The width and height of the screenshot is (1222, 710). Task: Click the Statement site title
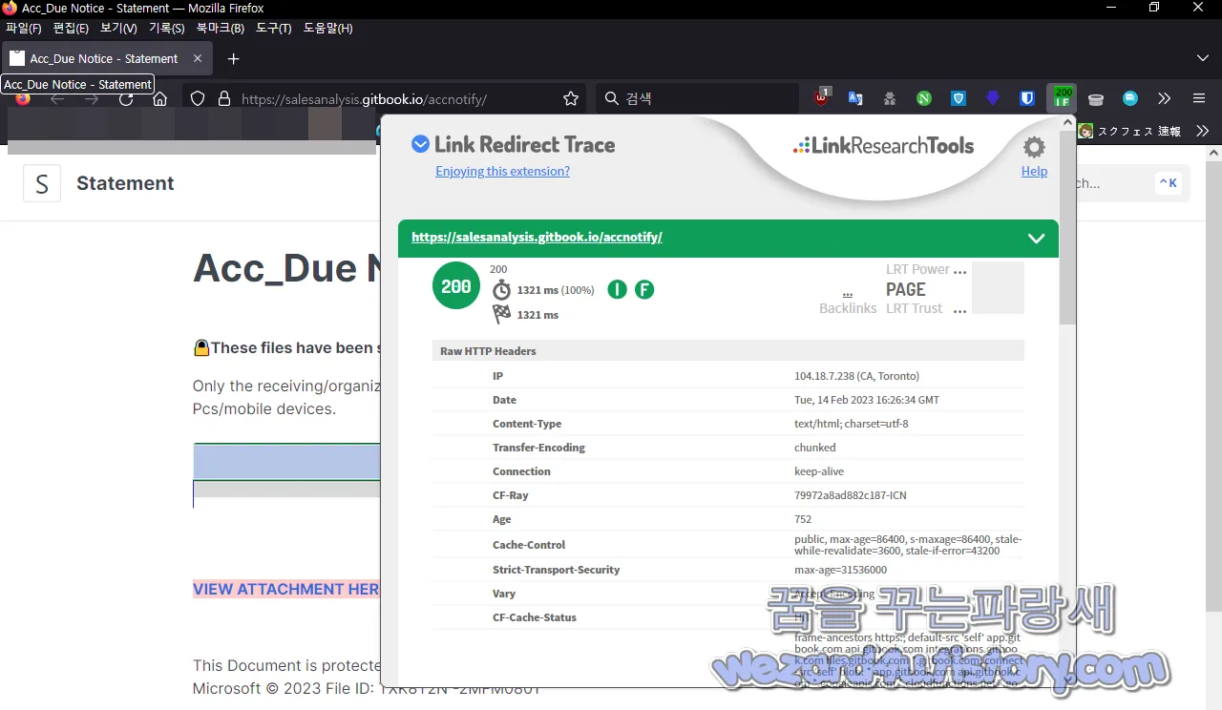click(125, 183)
